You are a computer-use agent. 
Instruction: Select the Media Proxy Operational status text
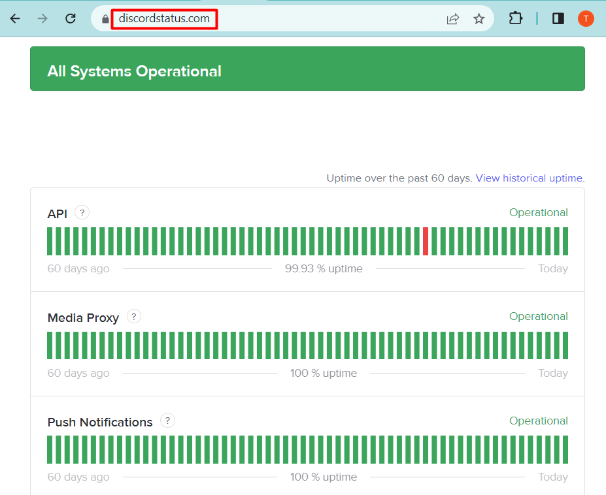[539, 316]
